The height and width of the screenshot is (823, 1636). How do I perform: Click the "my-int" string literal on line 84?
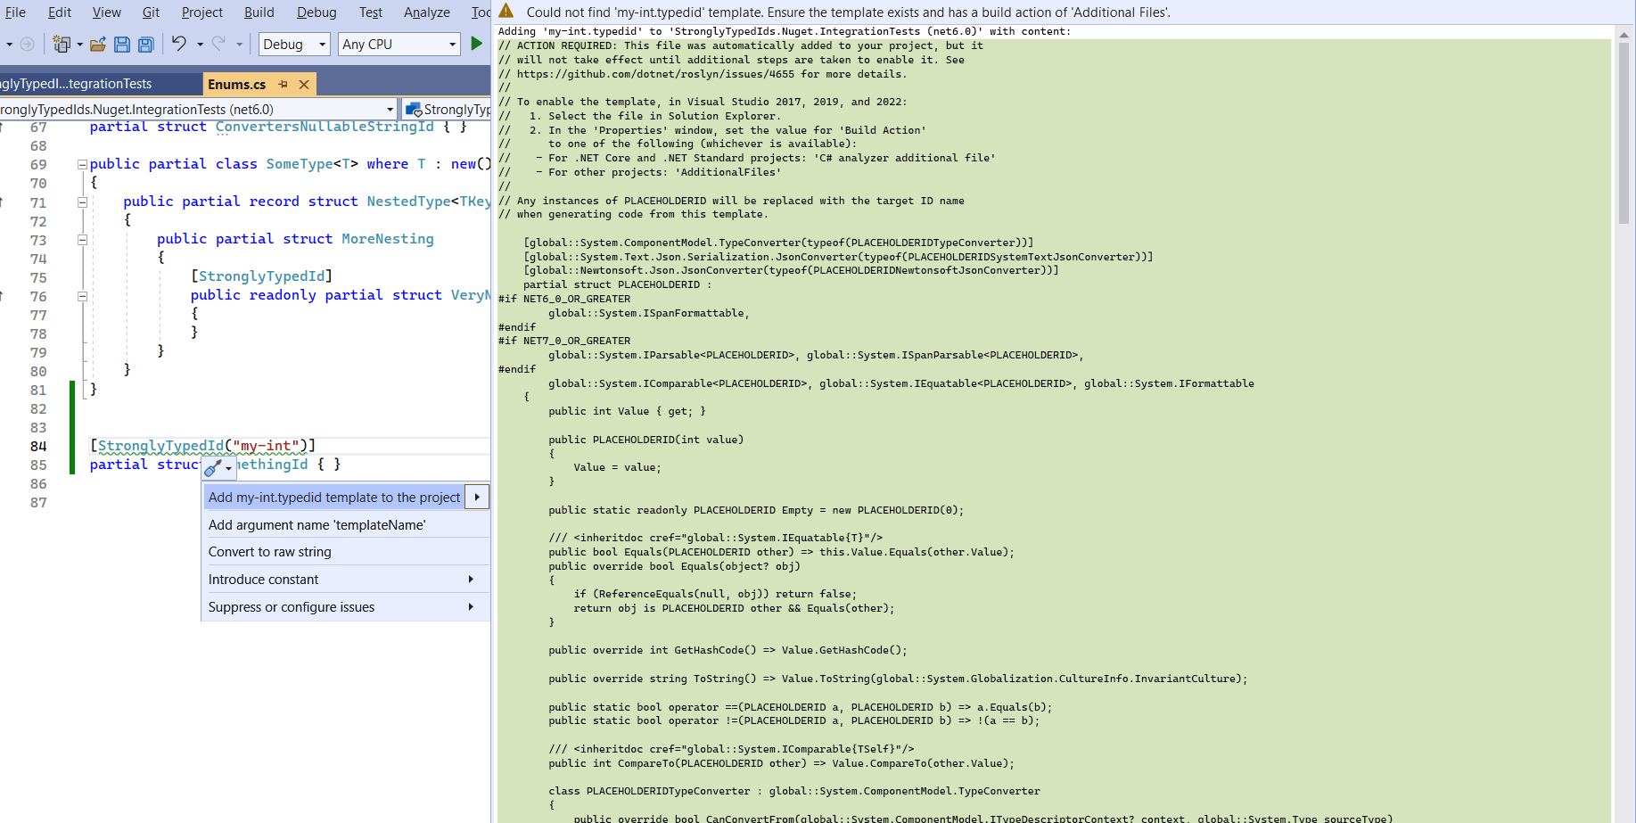click(x=266, y=446)
